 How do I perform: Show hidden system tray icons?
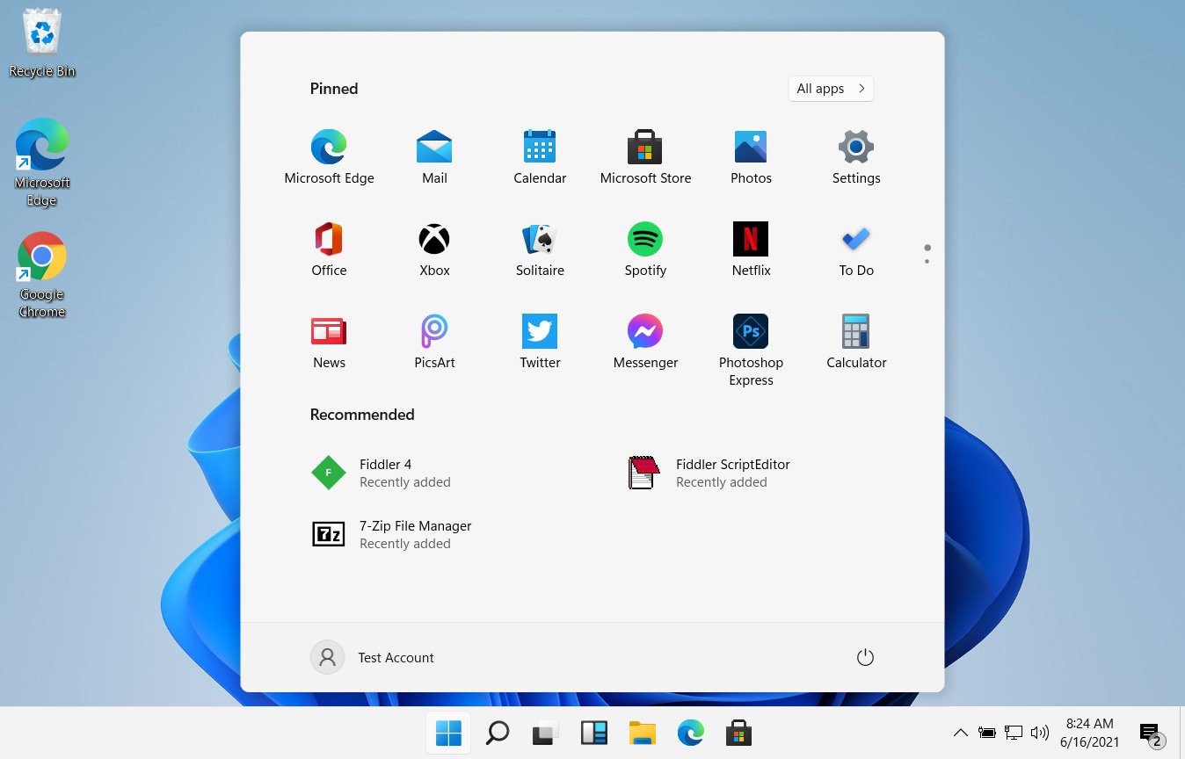tap(960, 733)
